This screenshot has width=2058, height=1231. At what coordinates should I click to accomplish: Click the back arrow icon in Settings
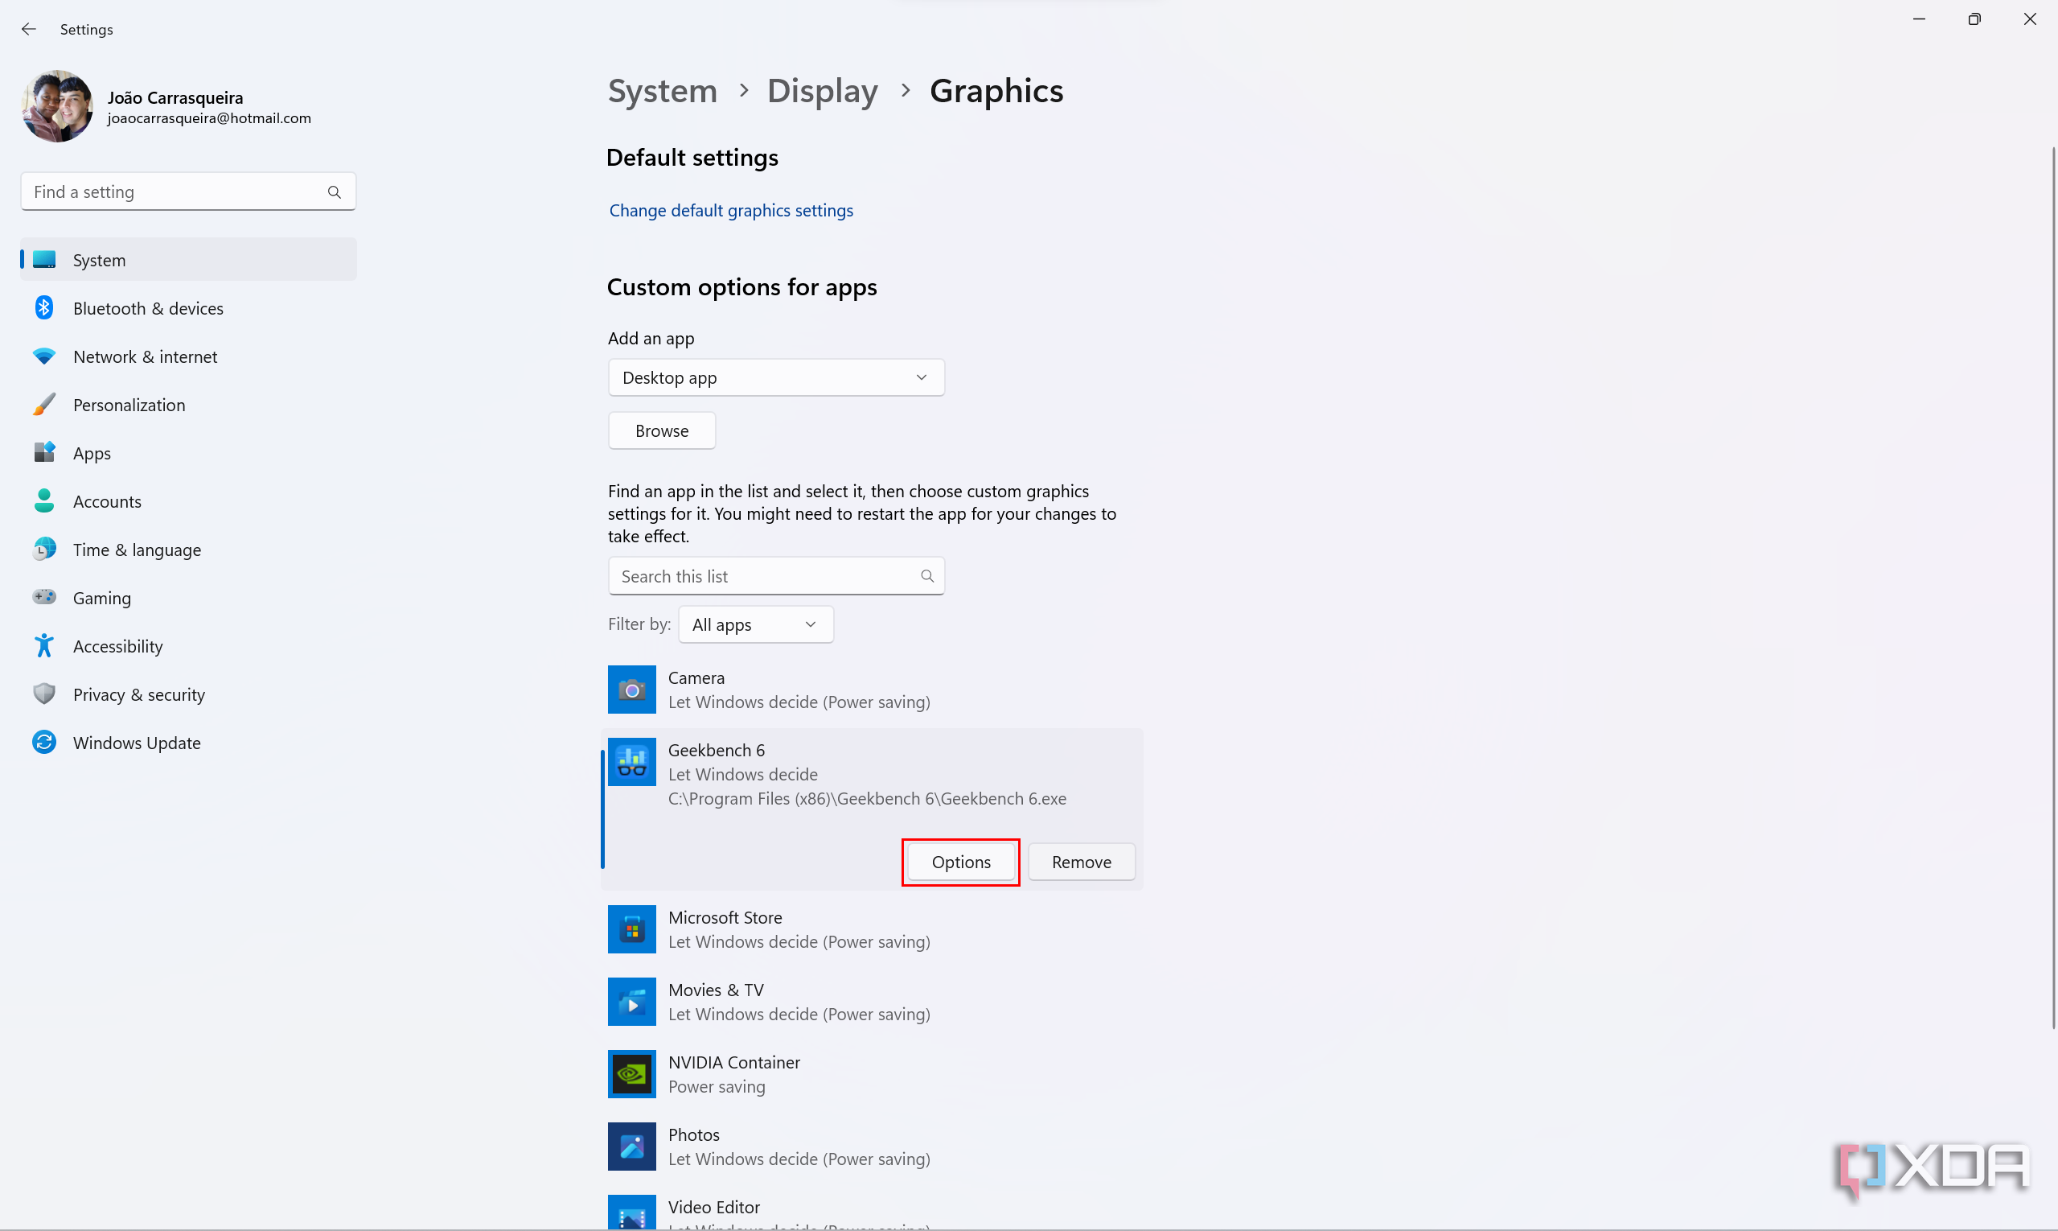[29, 29]
